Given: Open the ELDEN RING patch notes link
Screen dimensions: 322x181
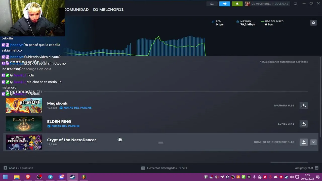Looking at the screenshot, I should click(x=63, y=126).
